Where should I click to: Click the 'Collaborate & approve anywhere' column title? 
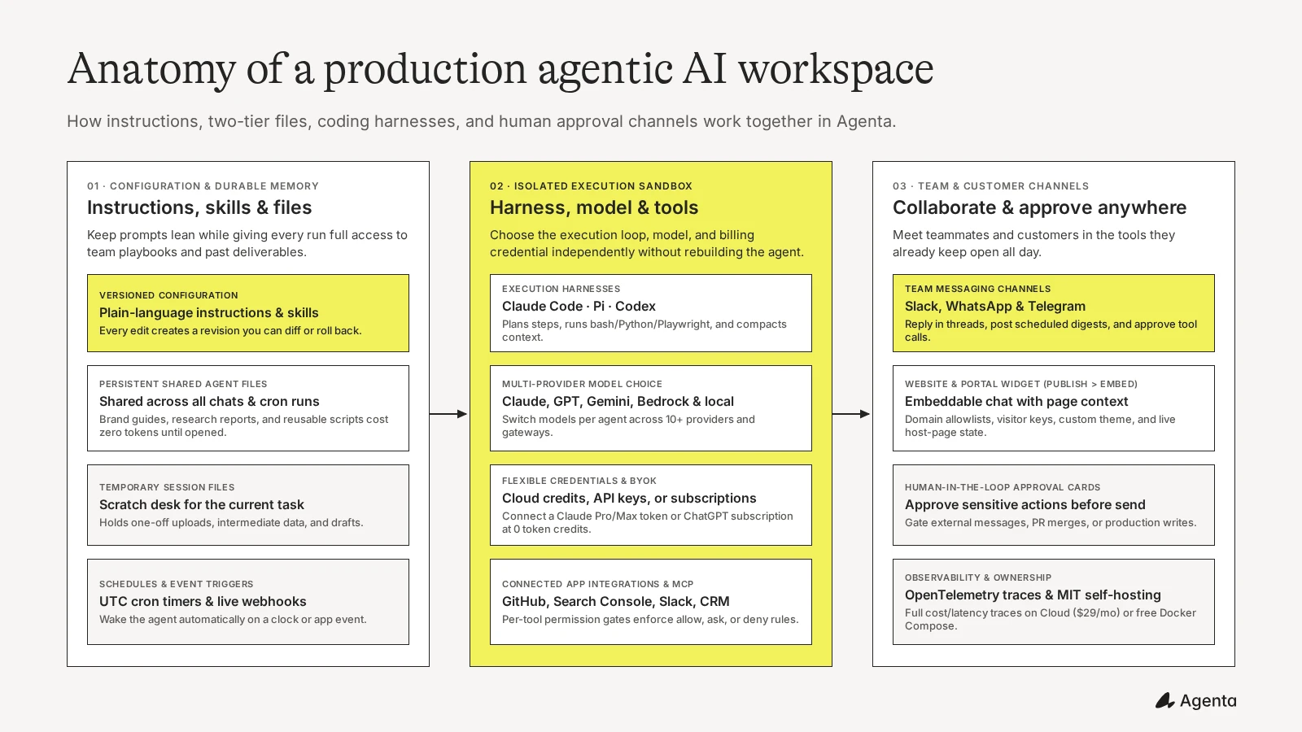coord(1039,207)
